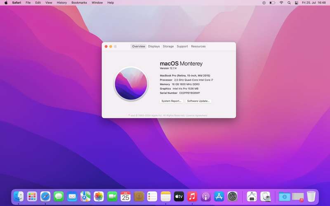Minimize the About This Mac window

click(x=111, y=47)
